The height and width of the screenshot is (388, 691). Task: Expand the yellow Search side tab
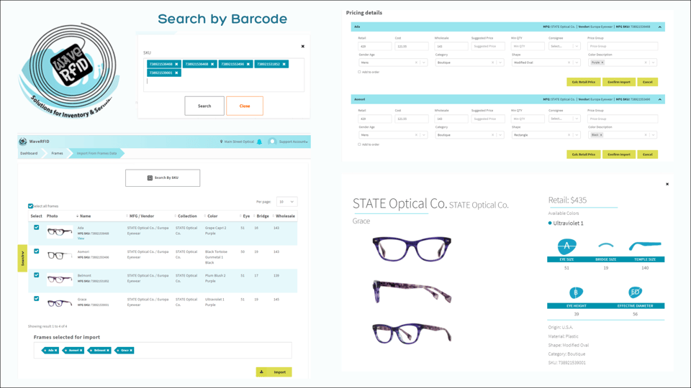coord(22,258)
